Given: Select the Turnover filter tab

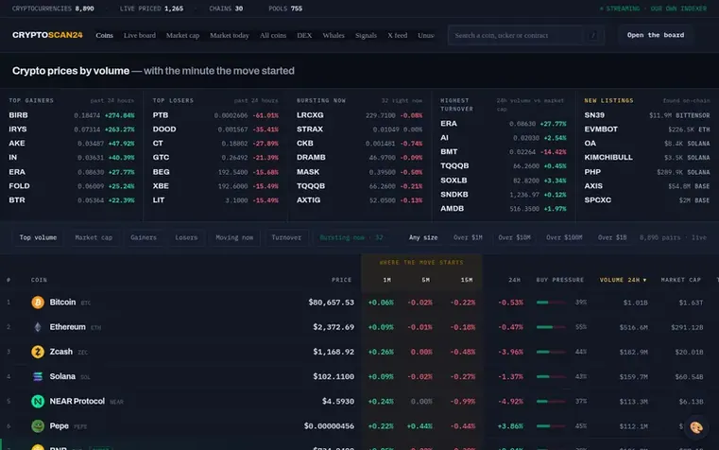Looking at the screenshot, I should pyautogui.click(x=286, y=237).
